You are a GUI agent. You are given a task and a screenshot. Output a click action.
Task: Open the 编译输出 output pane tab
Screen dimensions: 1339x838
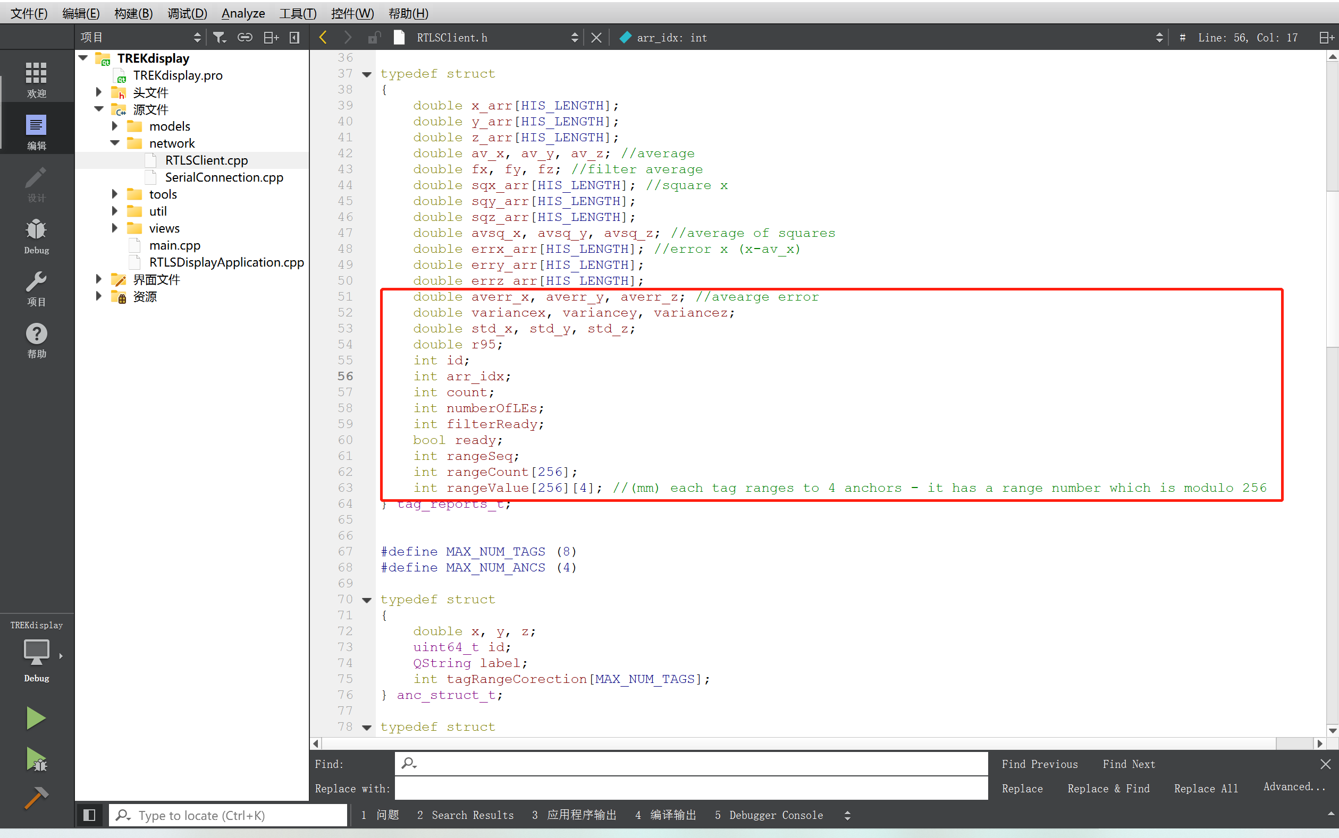(666, 815)
